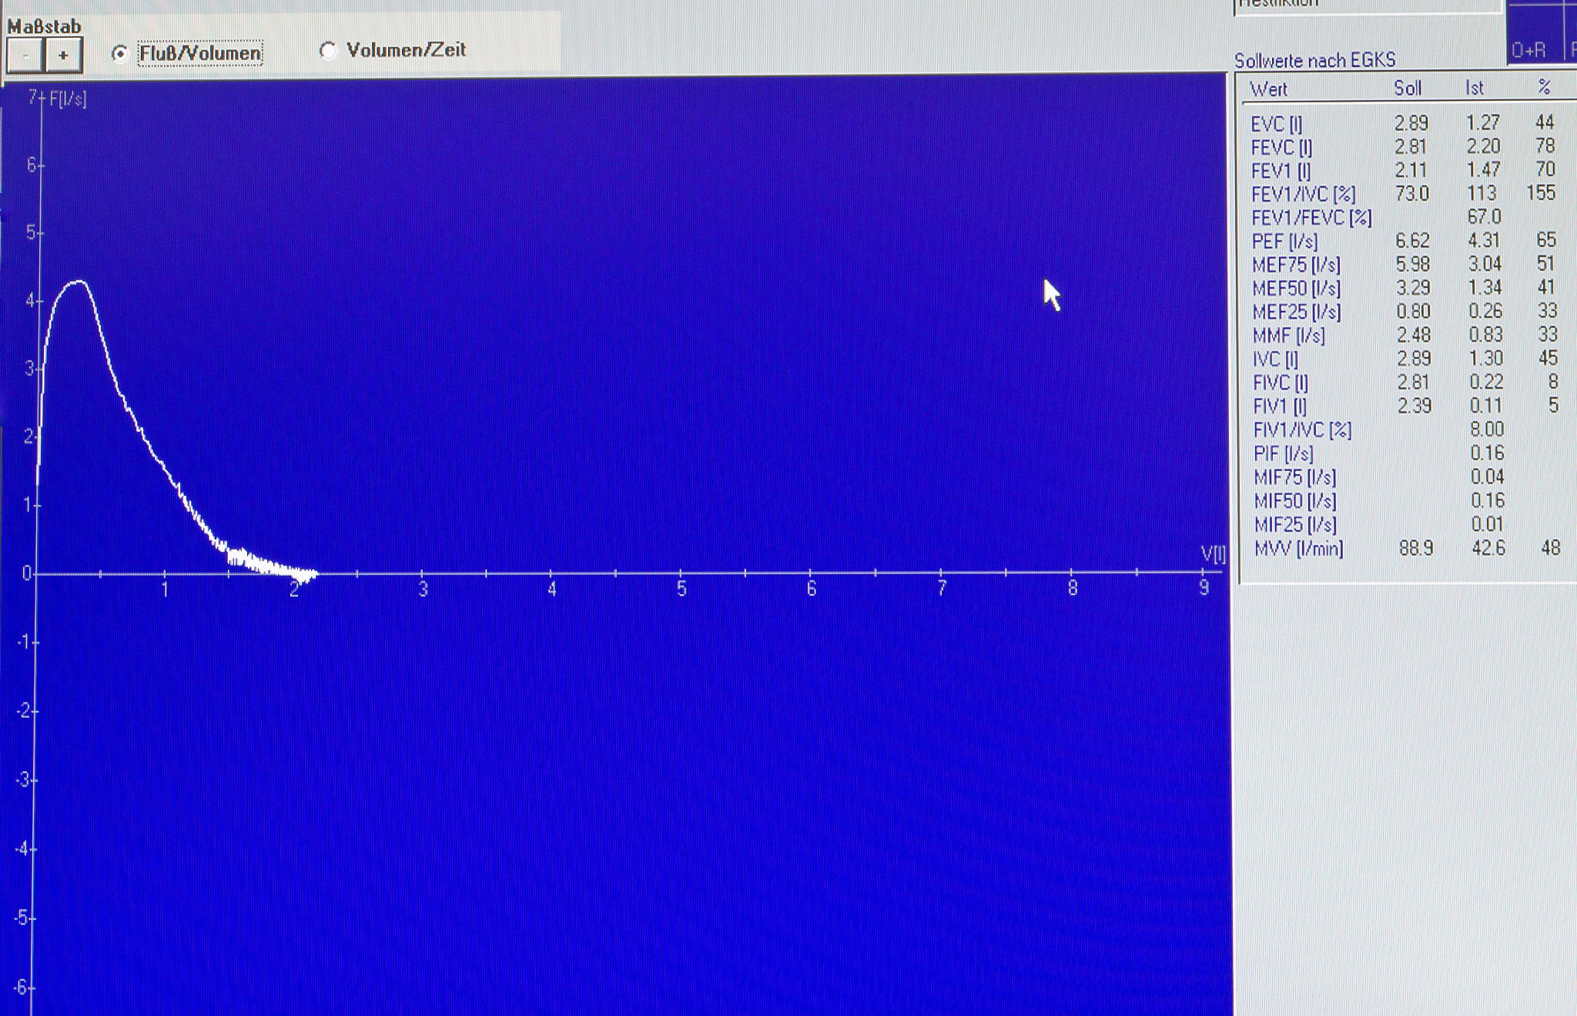
Task: Select the Fluß/Volumen radio button
Action: click(x=120, y=53)
